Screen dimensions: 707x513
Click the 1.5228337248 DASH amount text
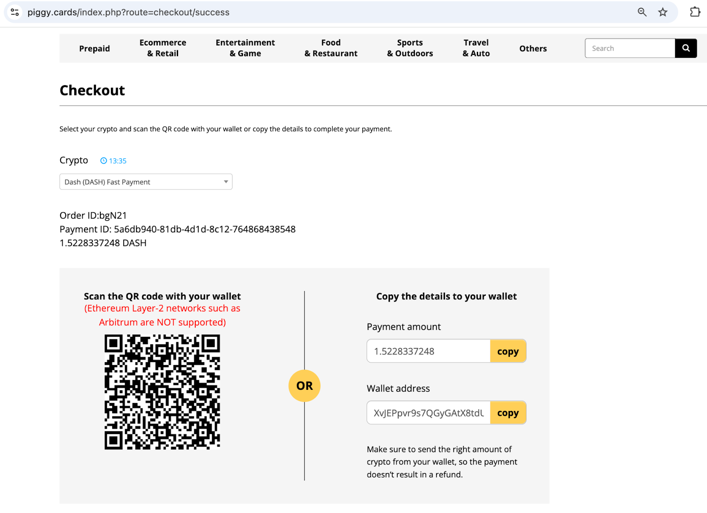point(103,243)
